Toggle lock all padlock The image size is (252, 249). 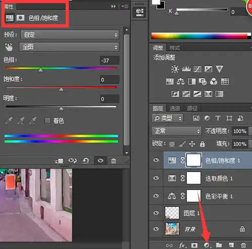[x=203, y=144]
